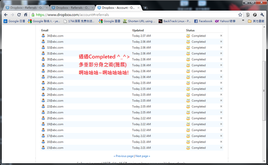Delete the 24@abc.com referral row
Screen dimensions: 268x165
(221, 95)
